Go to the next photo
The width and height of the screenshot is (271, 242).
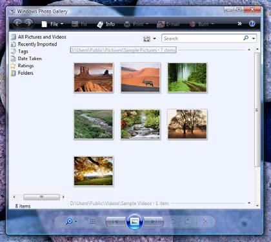(154, 221)
